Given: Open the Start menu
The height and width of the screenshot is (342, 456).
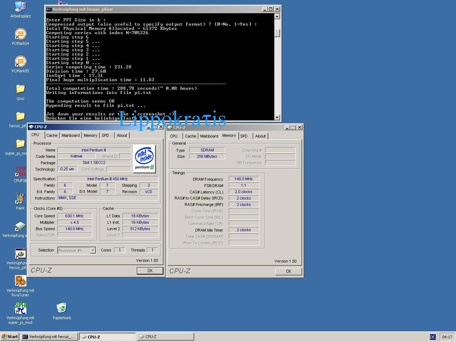Looking at the screenshot, I should tap(10, 337).
